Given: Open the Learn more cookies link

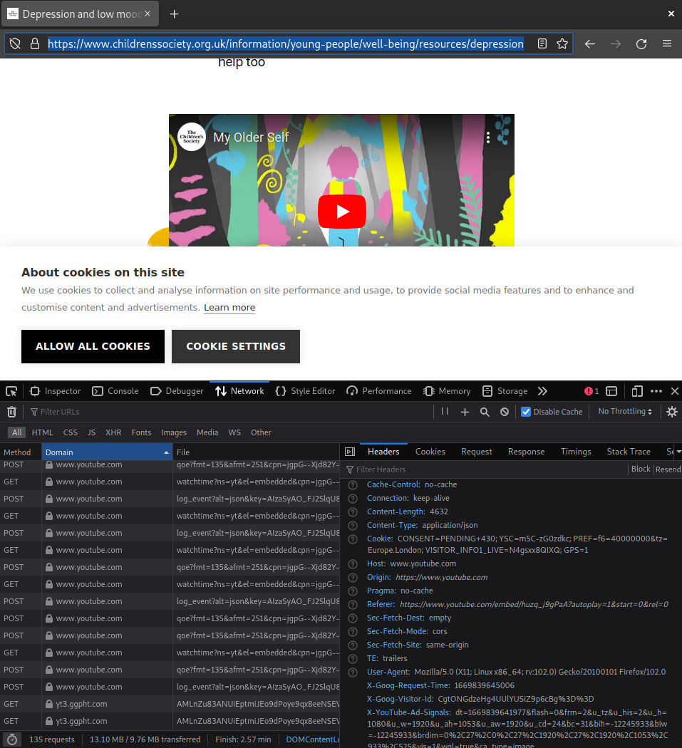Looking at the screenshot, I should click(229, 308).
